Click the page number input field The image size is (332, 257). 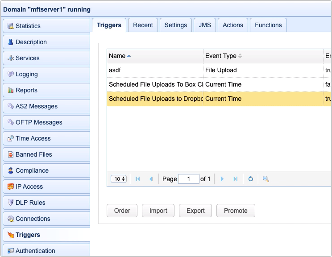[x=188, y=179]
